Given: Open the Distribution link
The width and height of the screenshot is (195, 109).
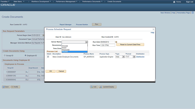Looking at the screenshot, I should pyautogui.click(x=140, y=57).
